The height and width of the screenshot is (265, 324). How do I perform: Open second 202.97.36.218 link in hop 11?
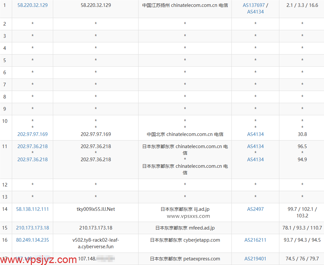(x=32, y=159)
